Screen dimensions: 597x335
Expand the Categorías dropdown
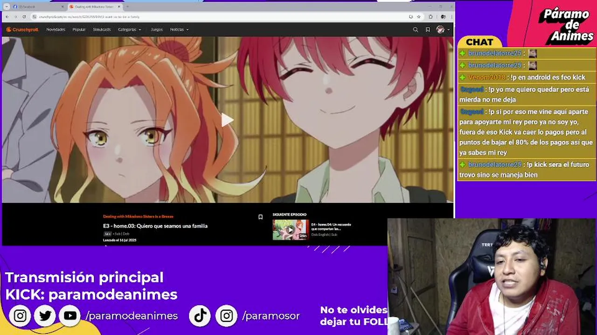coord(129,29)
